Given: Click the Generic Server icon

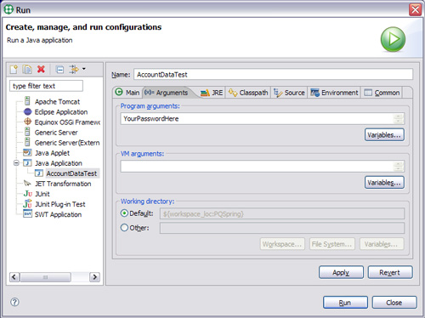Looking at the screenshot, I should (x=27, y=132).
